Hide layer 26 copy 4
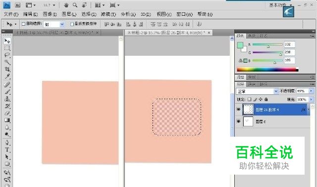This screenshot has height=187, width=317. point(239,110)
